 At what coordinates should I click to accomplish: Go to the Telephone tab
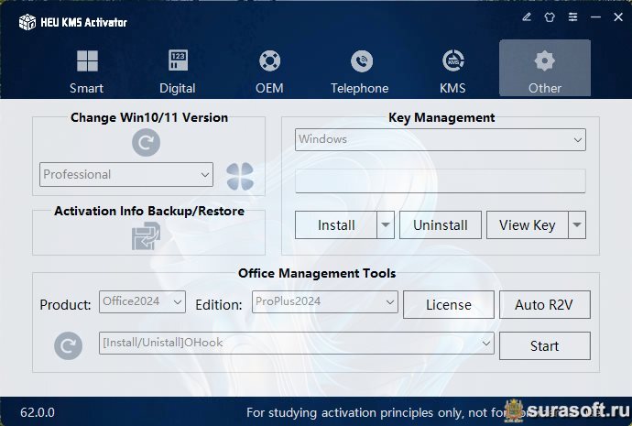coord(360,70)
